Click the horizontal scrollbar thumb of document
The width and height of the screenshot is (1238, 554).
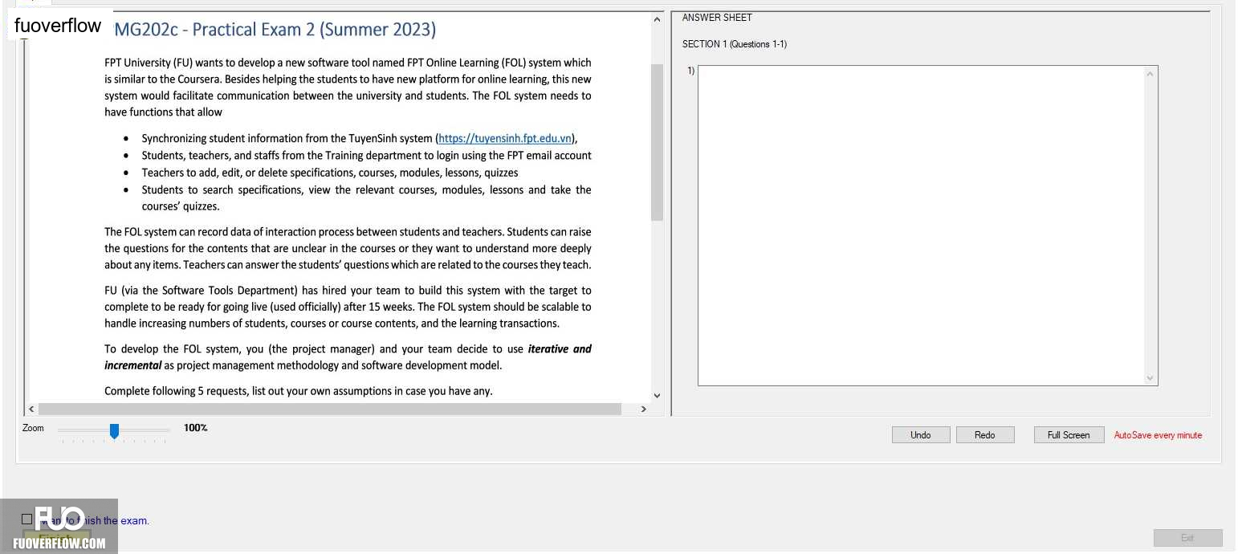pos(329,409)
